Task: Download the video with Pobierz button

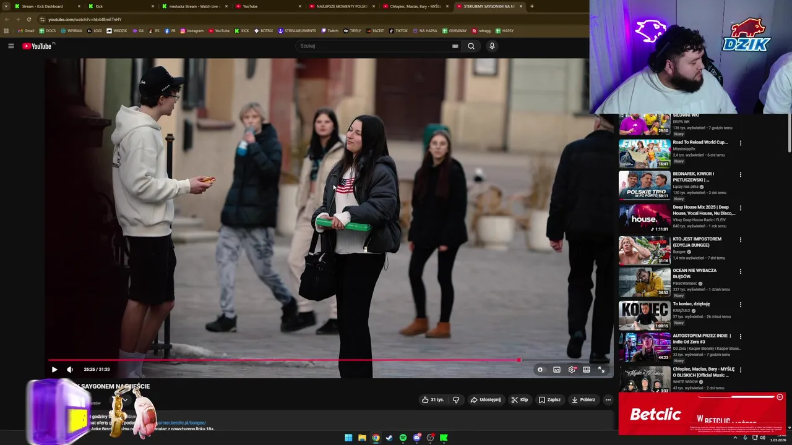Action: pyautogui.click(x=583, y=400)
